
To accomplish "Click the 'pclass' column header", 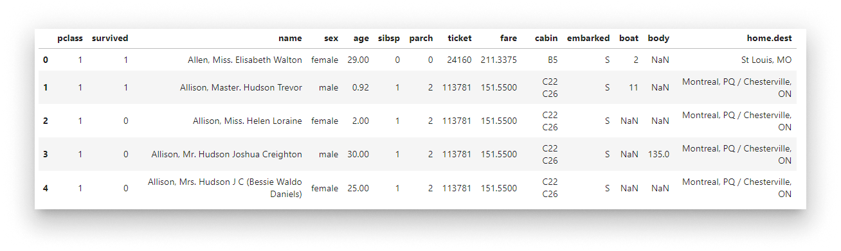I will click(69, 39).
